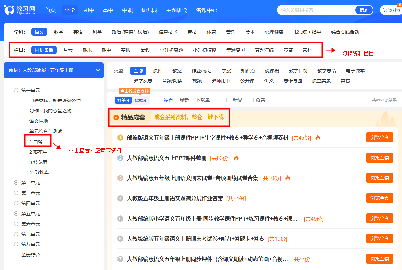The width and height of the screenshot is (402, 270).
Task: Click 浏览全套 for 双减分层作业答案 set
Action: (380, 198)
